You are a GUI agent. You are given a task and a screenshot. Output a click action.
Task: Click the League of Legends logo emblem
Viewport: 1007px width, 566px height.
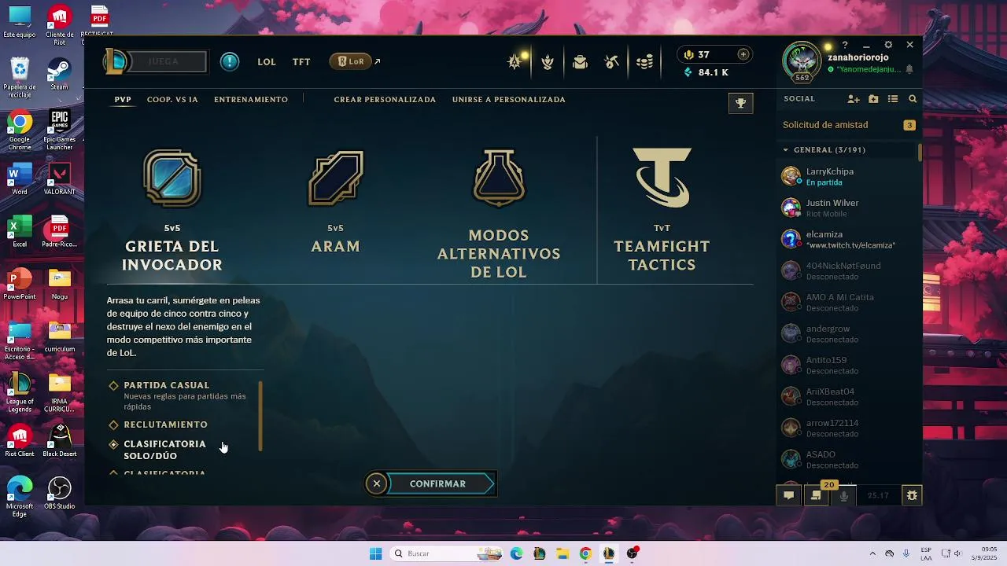coord(115,61)
